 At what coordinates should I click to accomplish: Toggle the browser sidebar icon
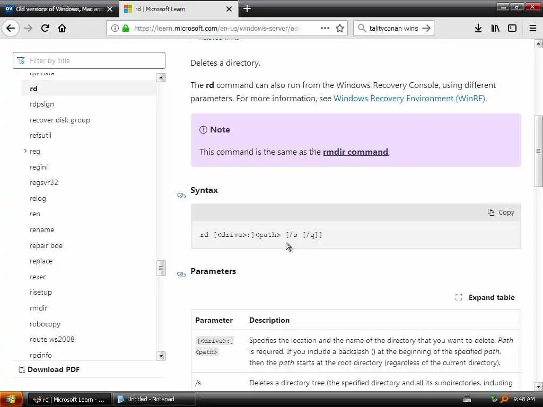(x=512, y=28)
